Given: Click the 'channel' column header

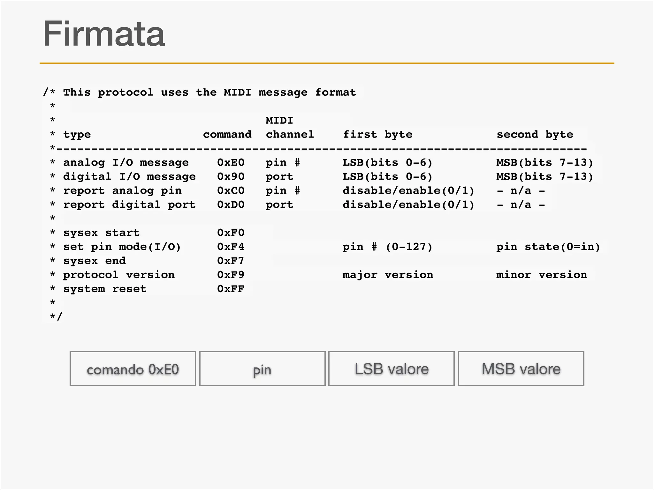Looking at the screenshot, I should pyautogui.click(x=290, y=135).
